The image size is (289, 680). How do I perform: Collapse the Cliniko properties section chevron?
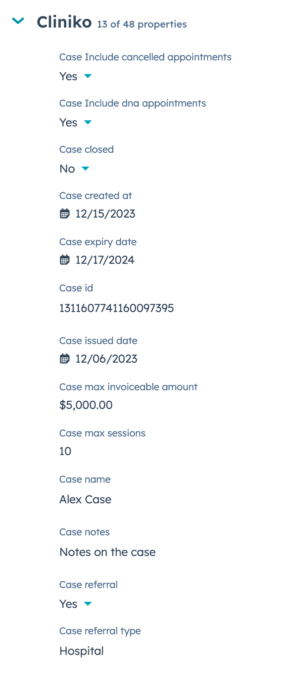[x=18, y=21]
